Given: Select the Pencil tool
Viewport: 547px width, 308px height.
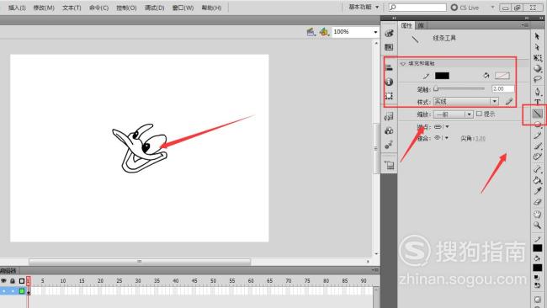Looking at the screenshot, I should tap(537, 135).
